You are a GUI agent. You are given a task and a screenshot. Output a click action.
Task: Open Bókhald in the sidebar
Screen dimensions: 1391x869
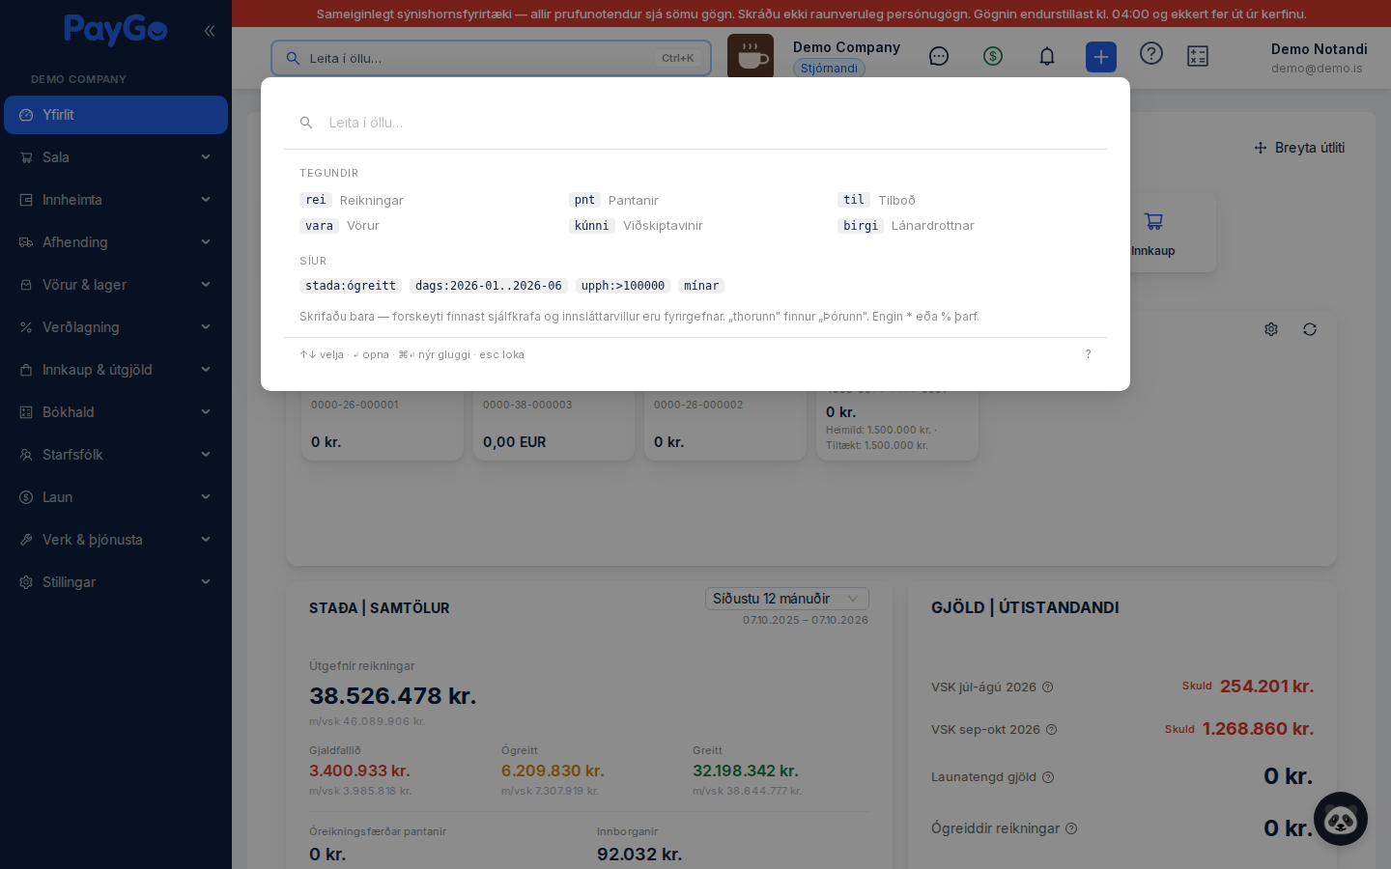pos(116,412)
